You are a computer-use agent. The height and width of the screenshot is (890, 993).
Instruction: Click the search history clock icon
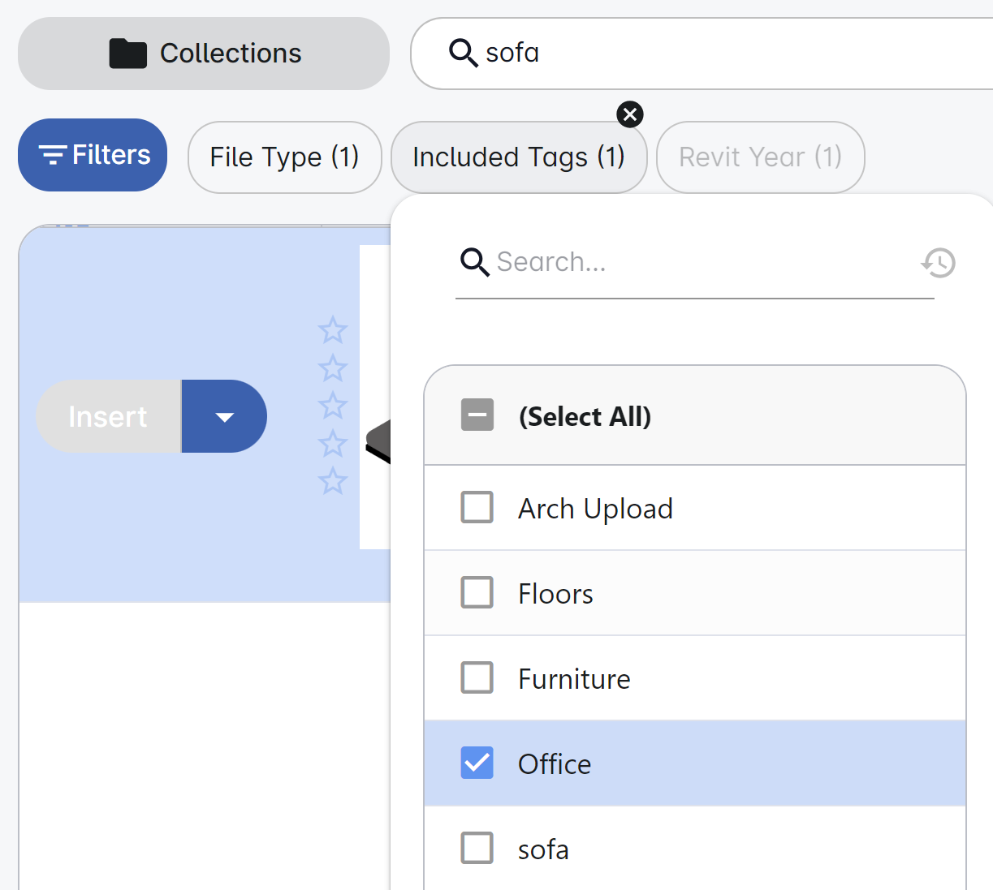[x=939, y=262]
